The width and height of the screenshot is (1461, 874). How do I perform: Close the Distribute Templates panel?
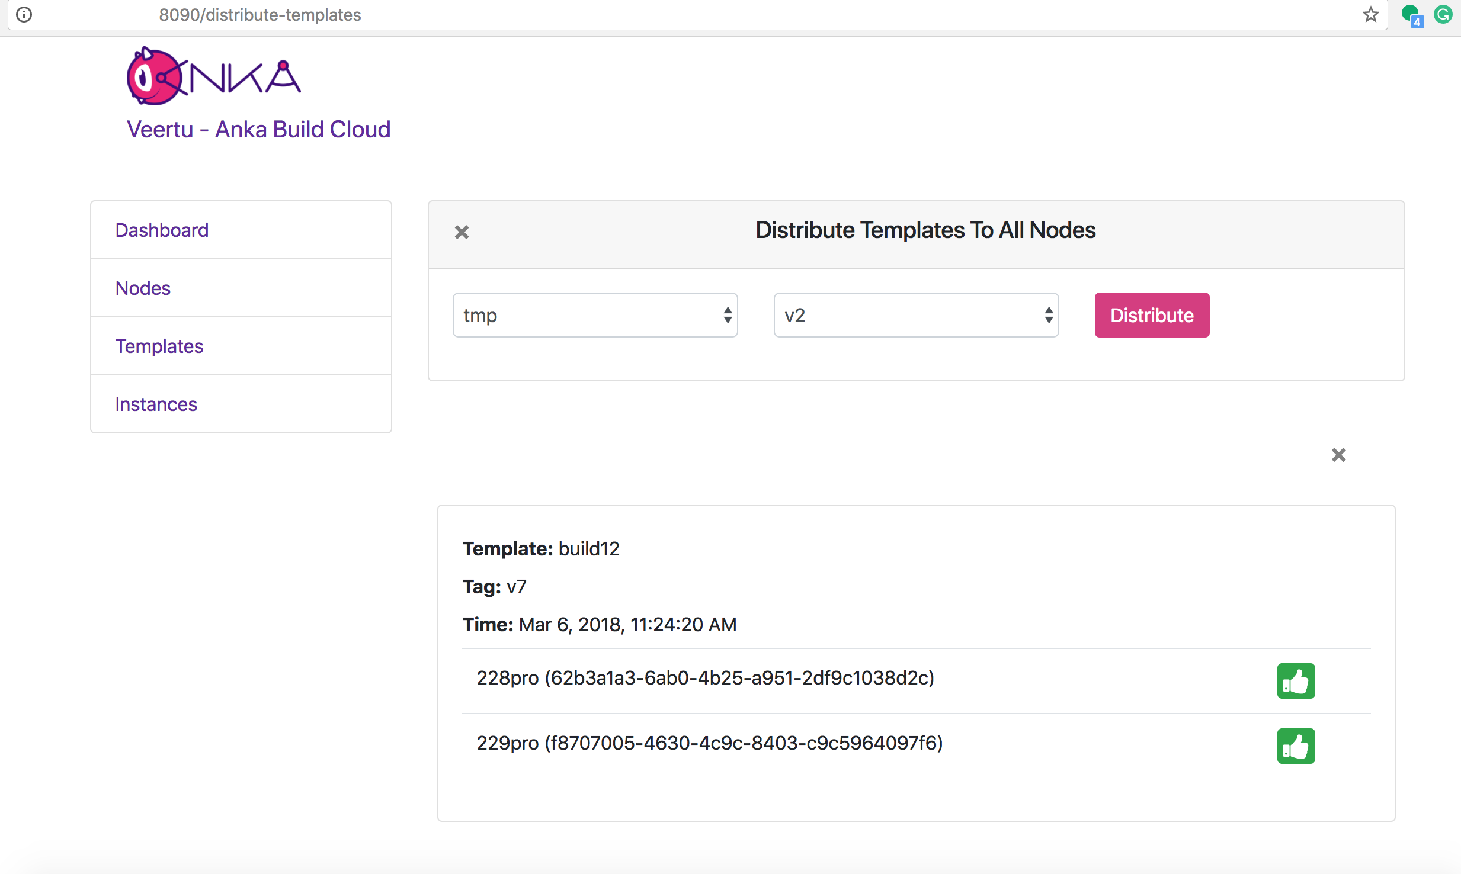[x=462, y=232]
